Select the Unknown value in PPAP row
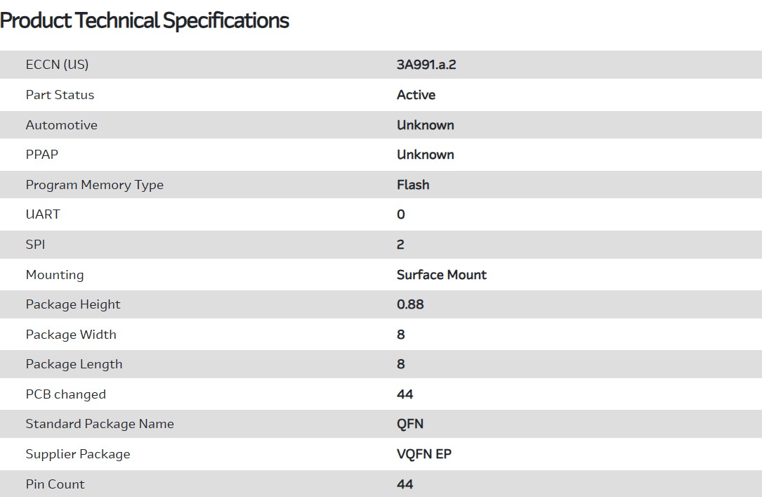 pos(425,155)
